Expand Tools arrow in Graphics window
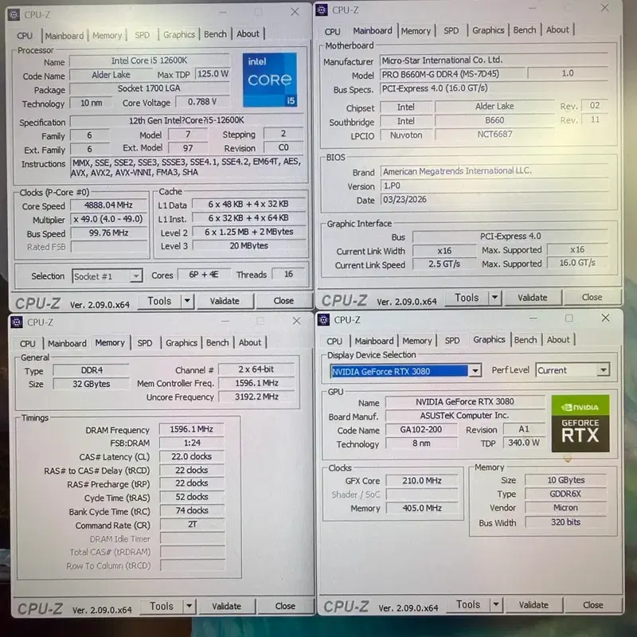 pos(495,604)
